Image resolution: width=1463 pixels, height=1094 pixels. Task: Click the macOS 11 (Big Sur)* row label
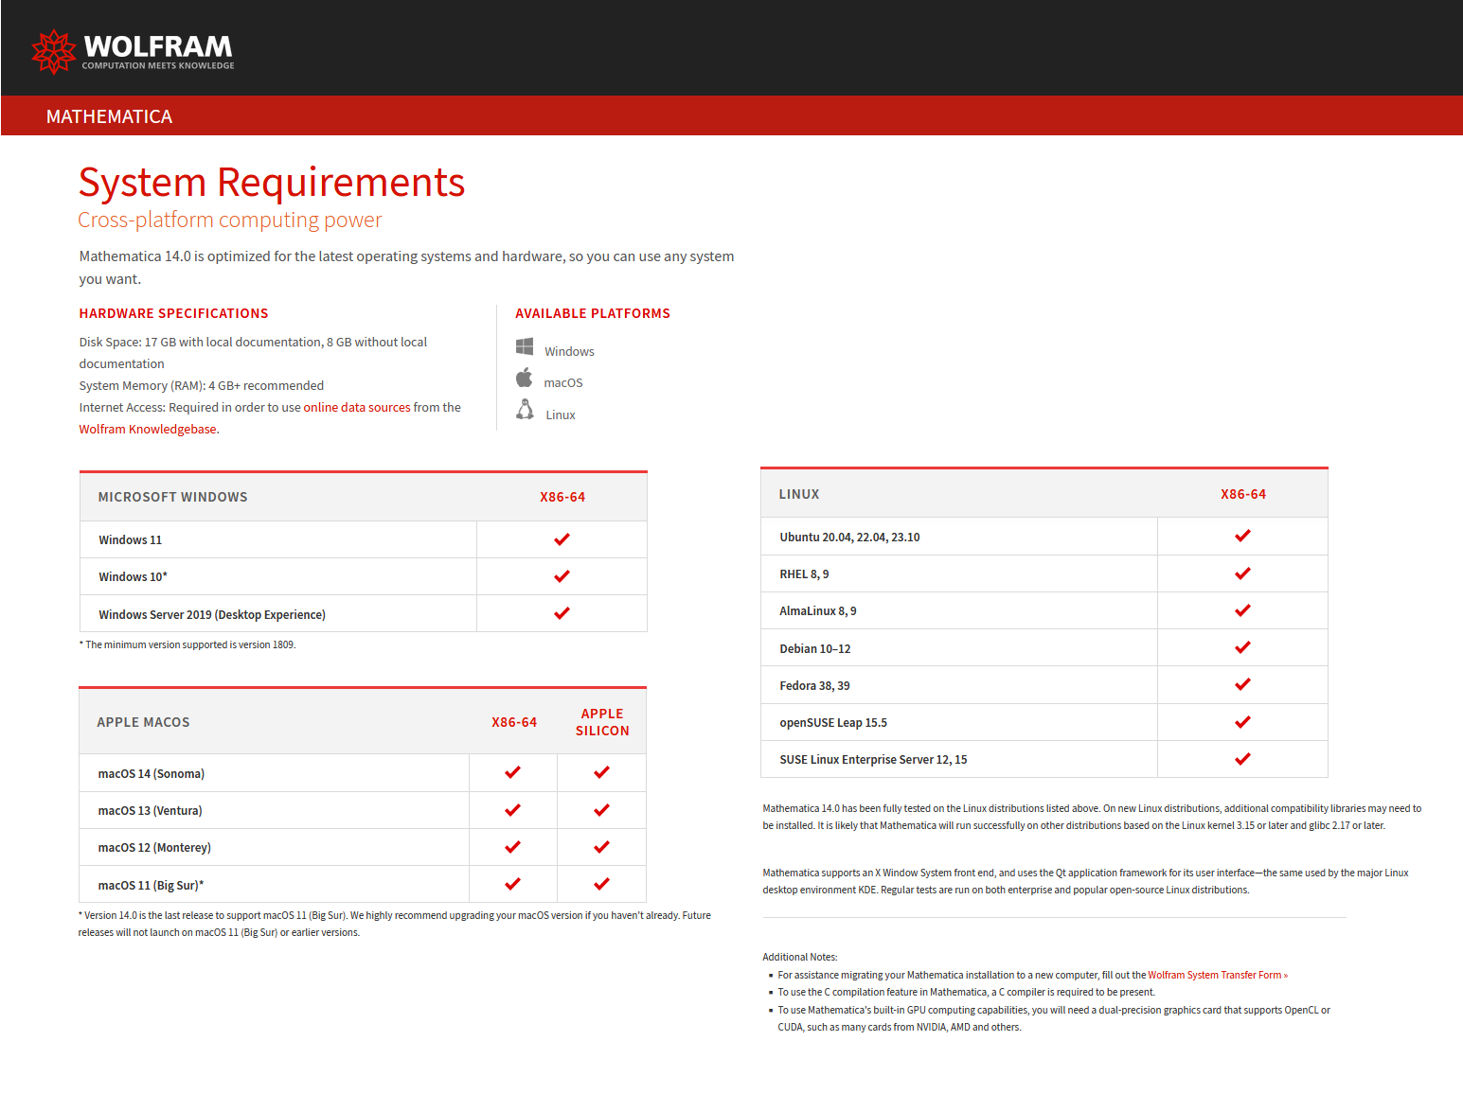tap(152, 885)
